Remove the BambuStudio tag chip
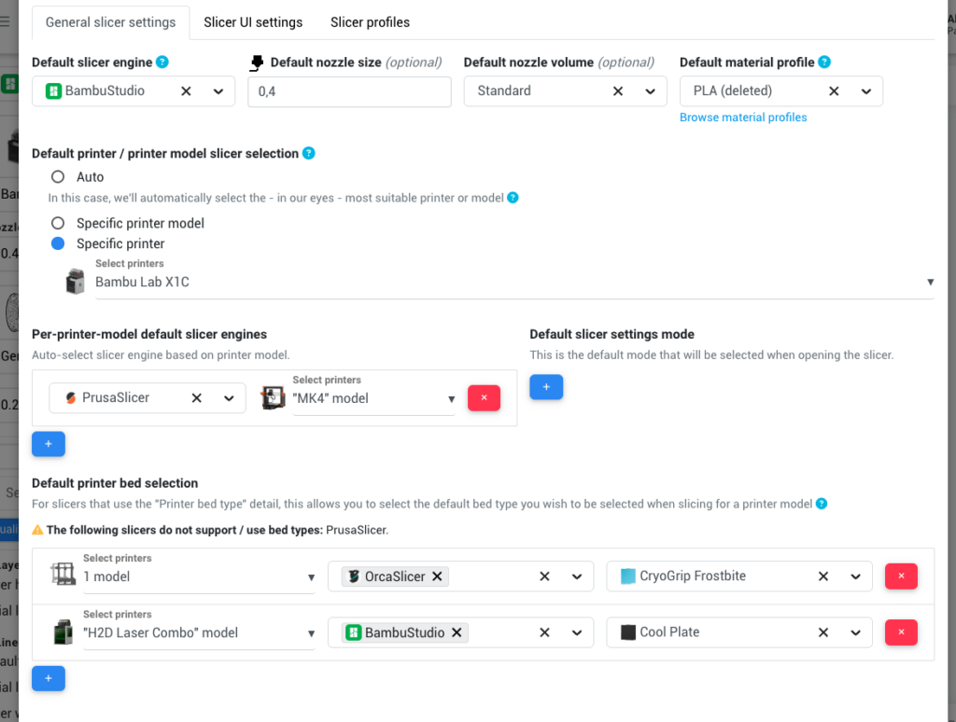The image size is (956, 722). coord(457,632)
